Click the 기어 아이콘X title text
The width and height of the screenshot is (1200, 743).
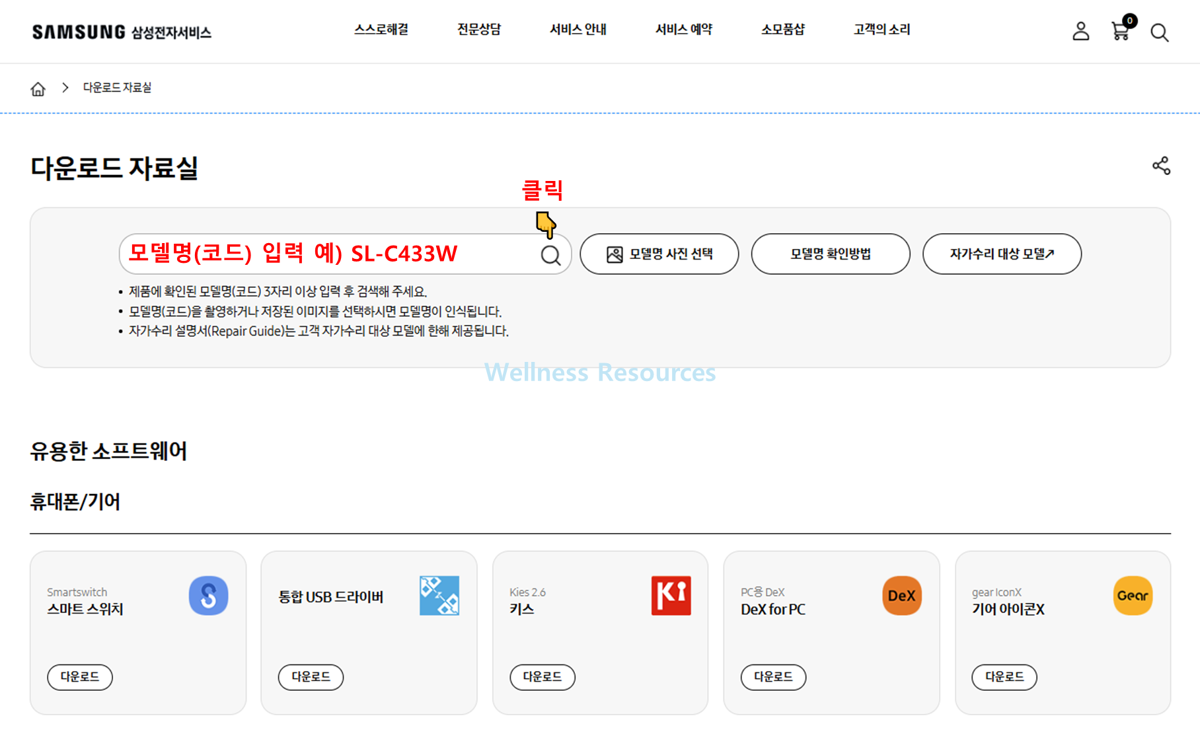point(1008,609)
